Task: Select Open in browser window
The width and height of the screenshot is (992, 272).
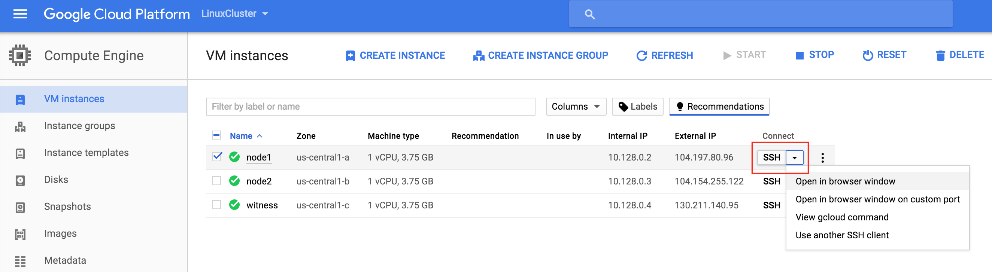Action: 877,181
